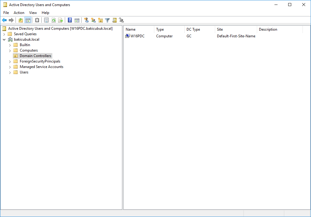
Task: Click the Back arrow toolbar icon
Action: [x=4, y=20]
